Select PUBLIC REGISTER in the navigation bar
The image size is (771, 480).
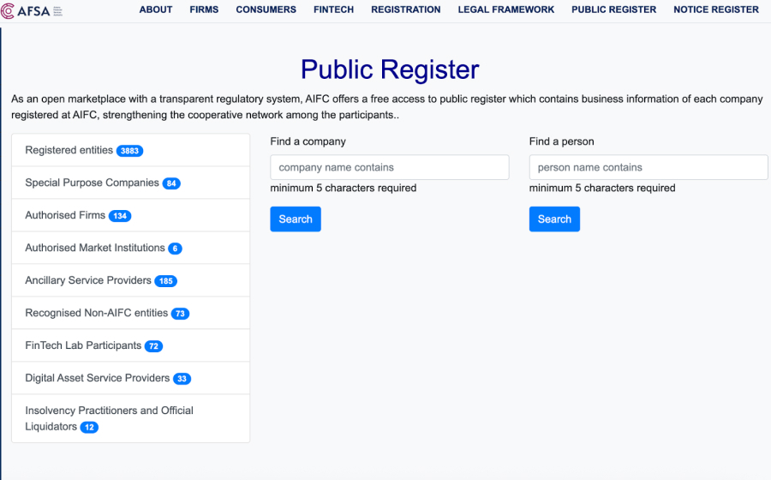613,10
